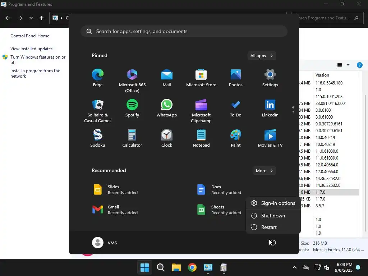Click the Windows Start button on taskbar

coord(144,267)
